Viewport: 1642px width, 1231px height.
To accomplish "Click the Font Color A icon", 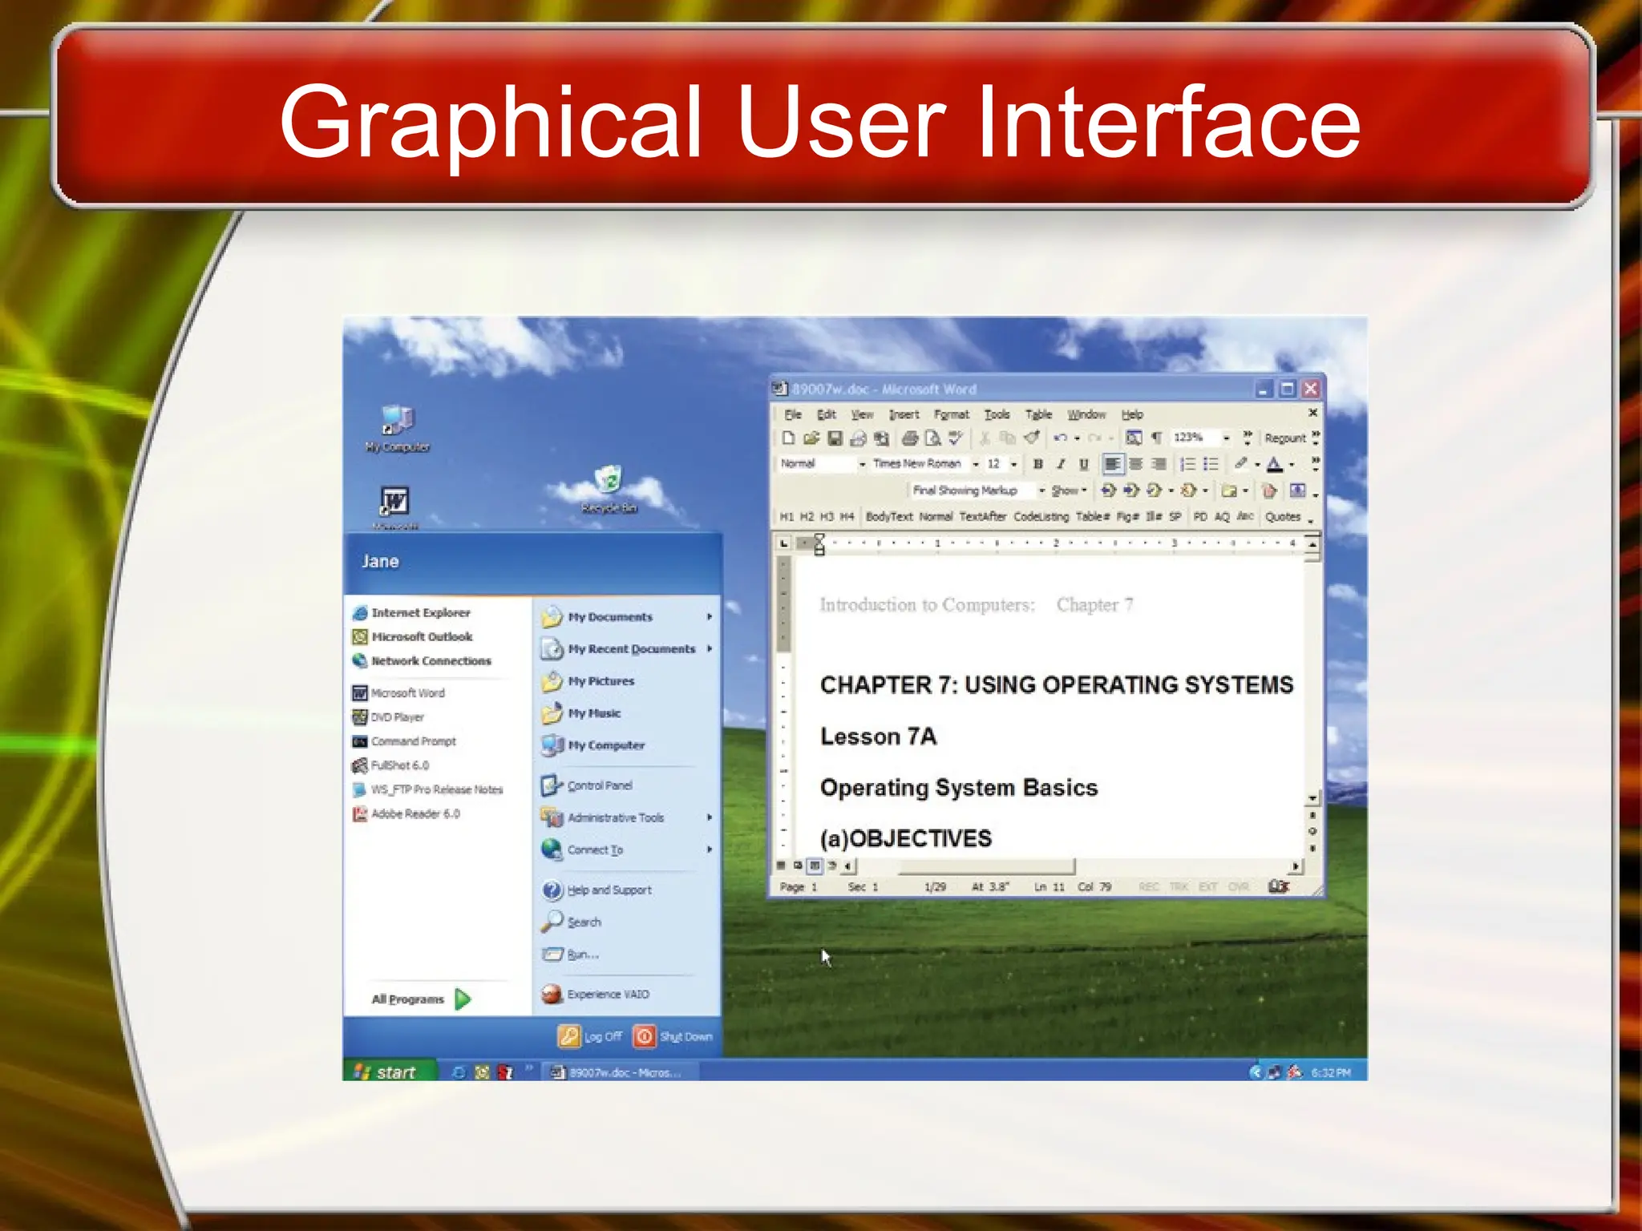I will (1275, 464).
